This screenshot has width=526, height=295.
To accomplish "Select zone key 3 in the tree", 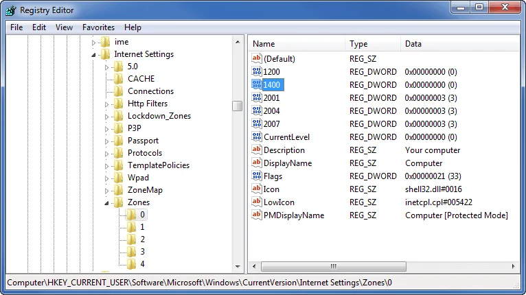I will pos(142,252).
